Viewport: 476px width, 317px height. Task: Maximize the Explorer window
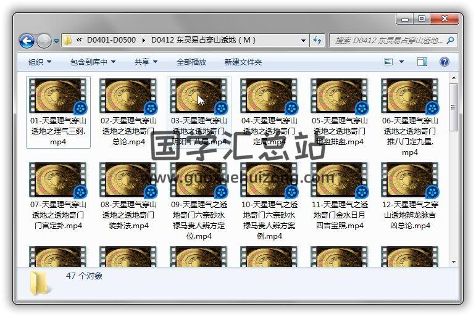coord(421,19)
